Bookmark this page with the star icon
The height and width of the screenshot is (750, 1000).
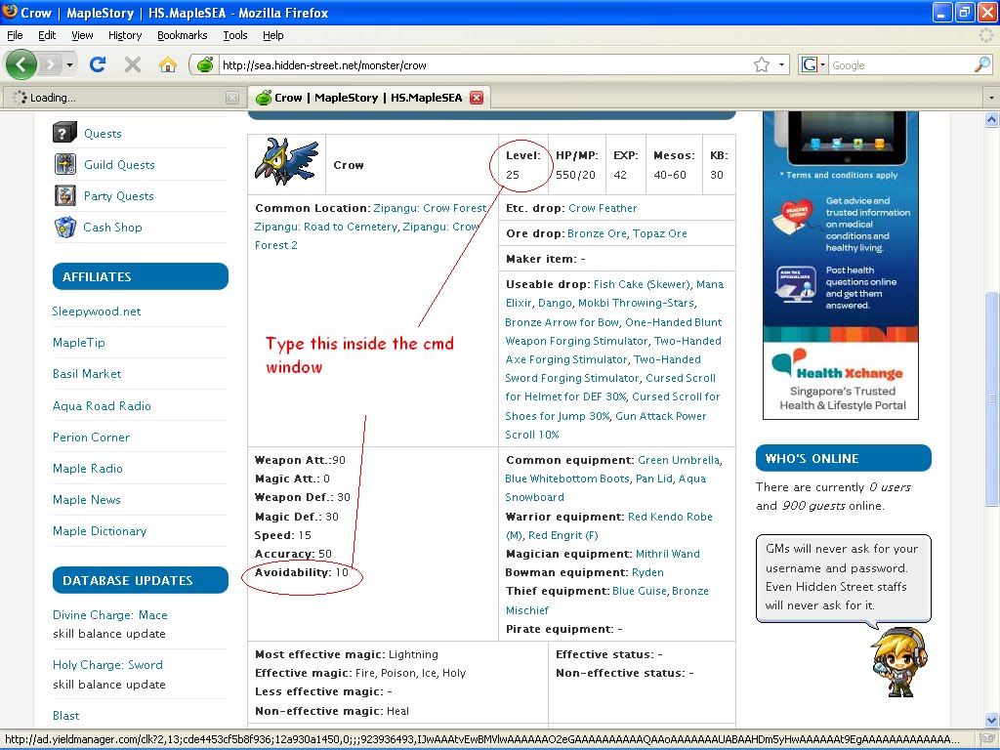point(762,64)
